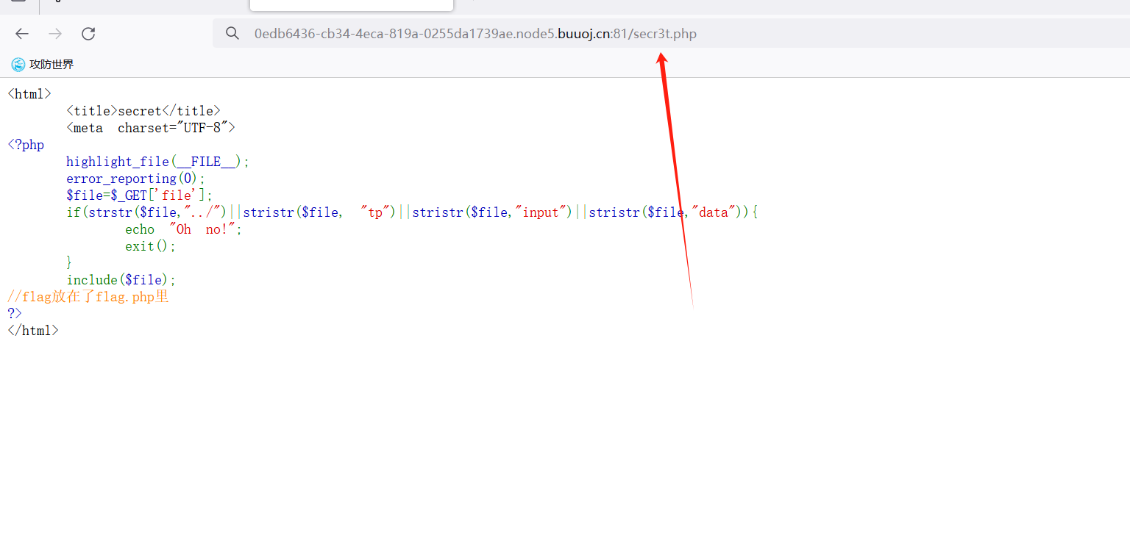Click the <title>secret</title> line
Image resolution: width=1130 pixels, height=560 pixels.
[x=143, y=111]
